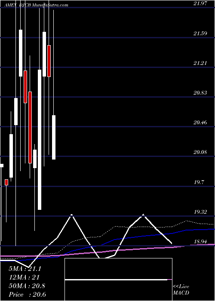Click the 21.21 price axis label
This screenshot has width=215, height=301.
click(x=200, y=63)
